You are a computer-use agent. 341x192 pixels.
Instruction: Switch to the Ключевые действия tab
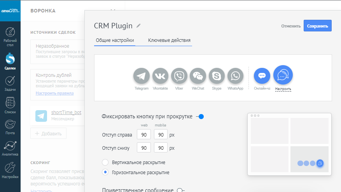pyautogui.click(x=169, y=40)
